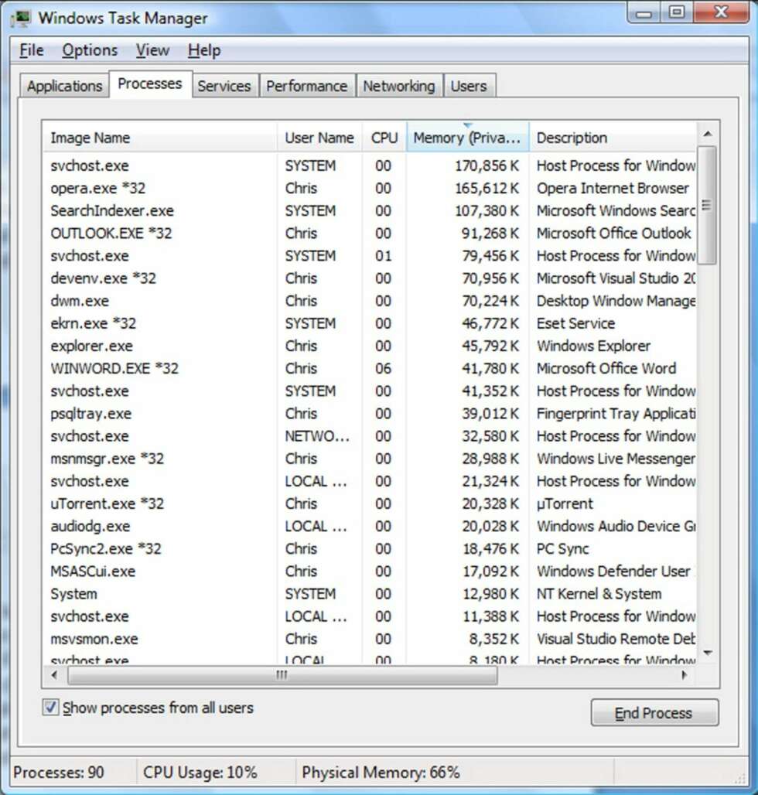Select the SearchIndexer.exe process
The width and height of the screenshot is (758, 795).
tap(369, 210)
